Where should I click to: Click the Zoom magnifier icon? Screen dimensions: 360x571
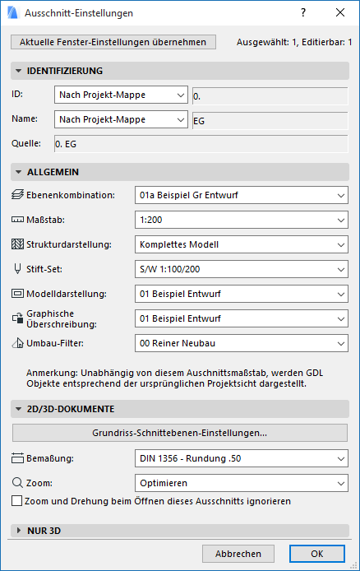pos(17,483)
